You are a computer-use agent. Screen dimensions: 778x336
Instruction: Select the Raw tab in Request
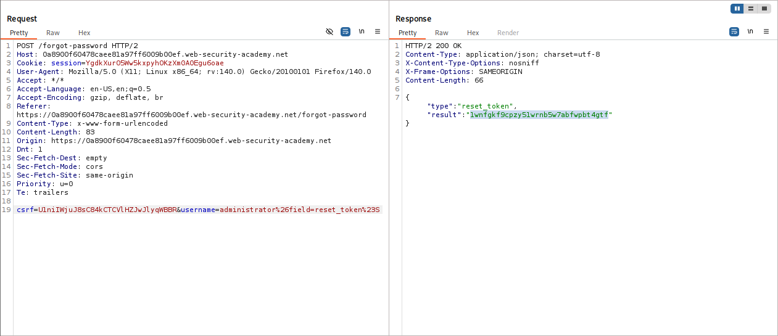click(53, 33)
